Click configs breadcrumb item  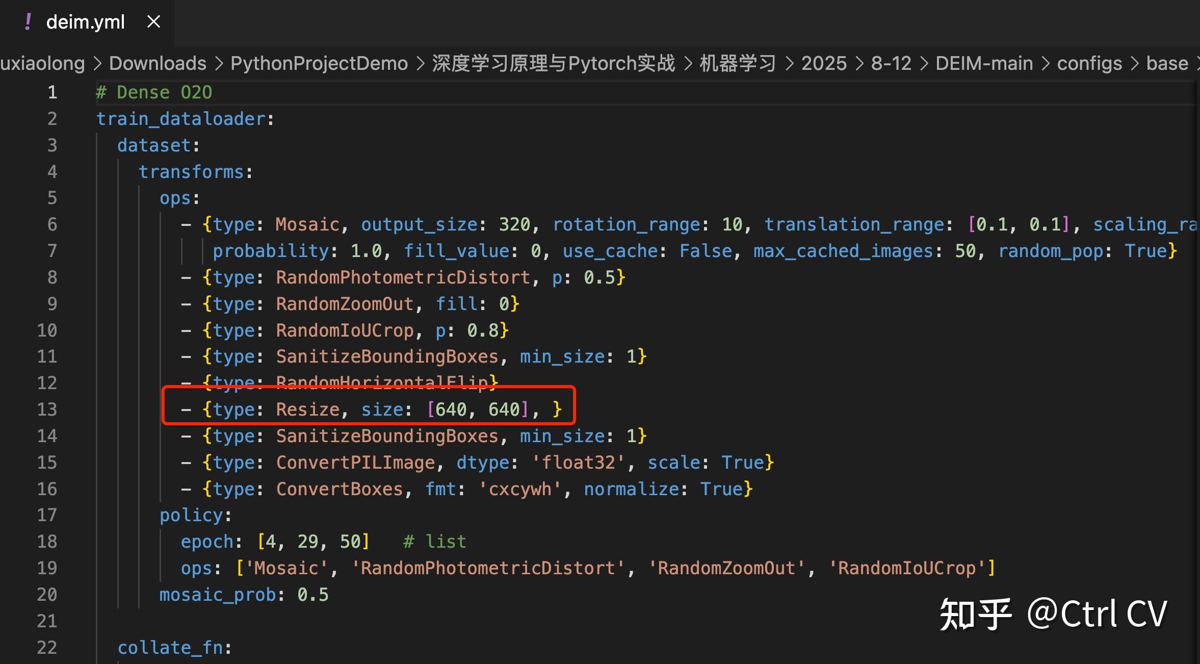pyautogui.click(x=1089, y=63)
